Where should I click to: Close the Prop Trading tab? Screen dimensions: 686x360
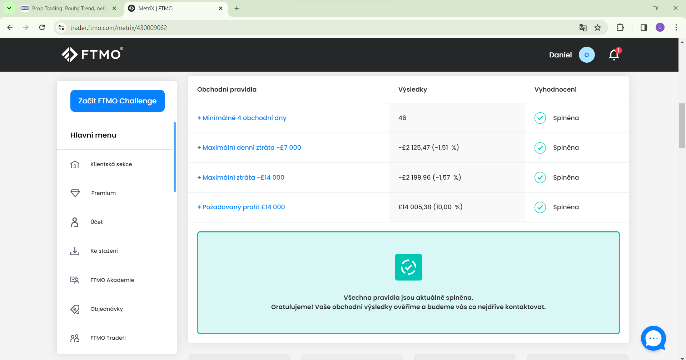[x=114, y=8]
